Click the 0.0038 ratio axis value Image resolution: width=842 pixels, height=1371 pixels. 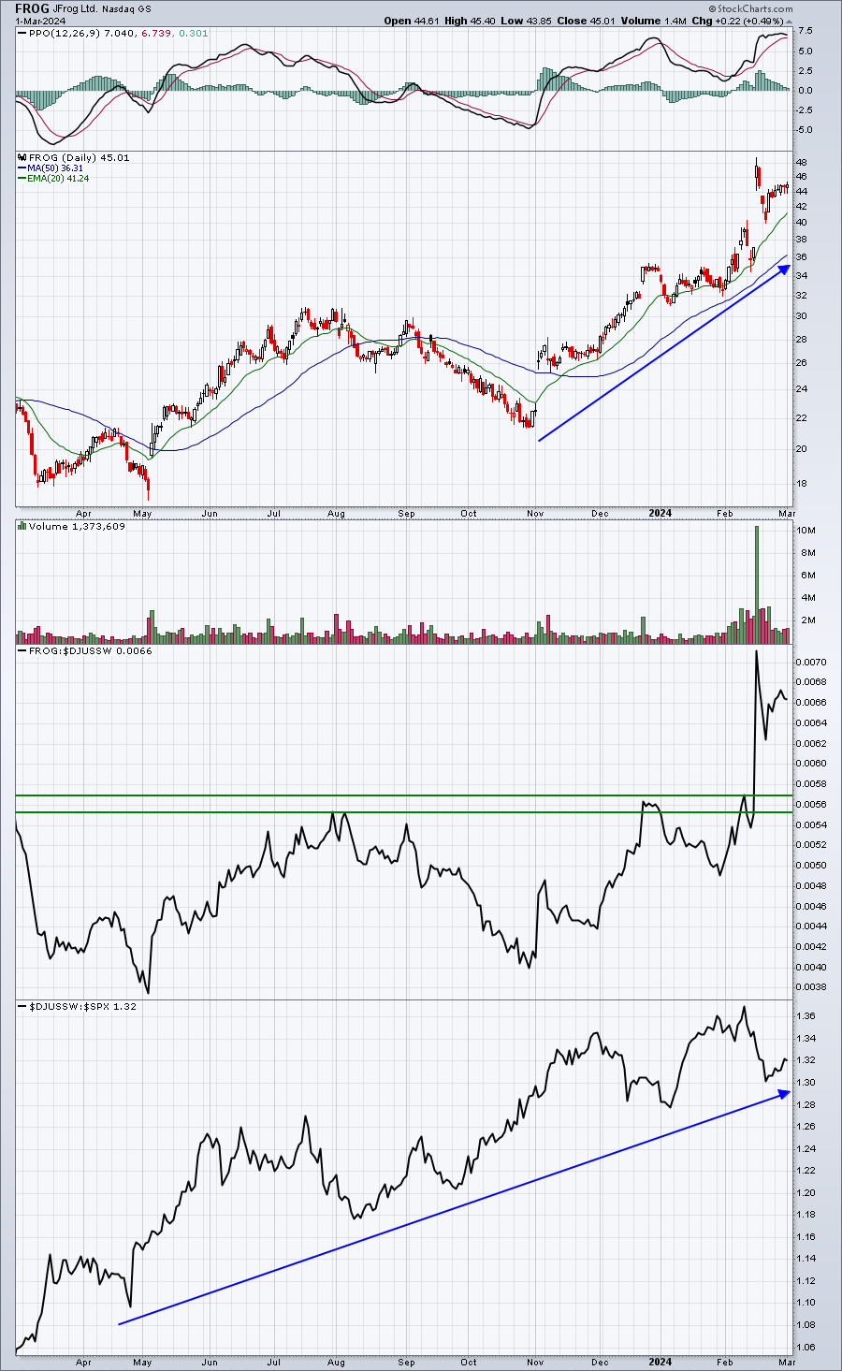pyautogui.click(x=810, y=987)
